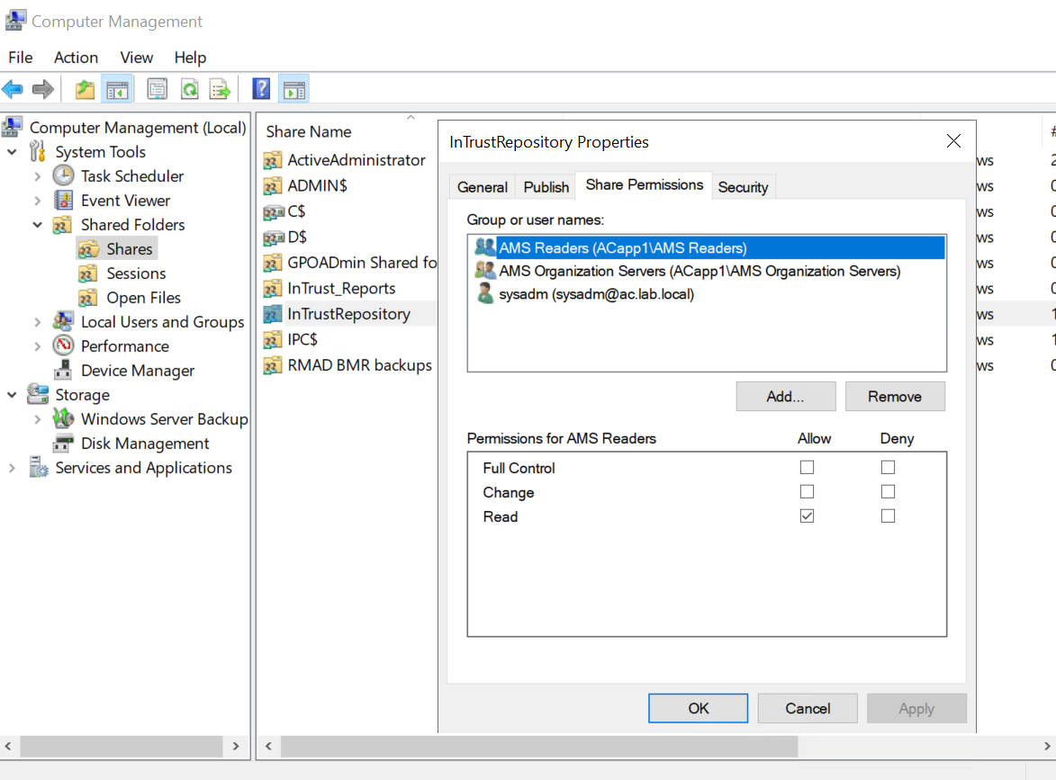The width and height of the screenshot is (1056, 780).
Task: Expand the Event Viewer node arrow
Action: (38, 201)
